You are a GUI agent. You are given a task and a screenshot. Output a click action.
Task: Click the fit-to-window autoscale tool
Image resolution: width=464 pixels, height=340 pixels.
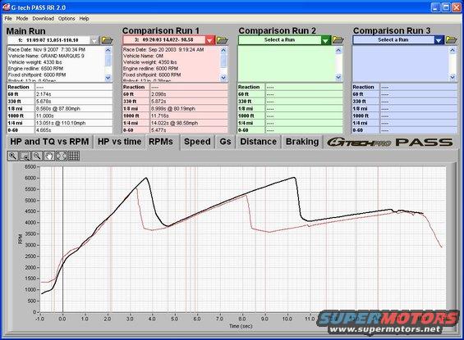click(62, 156)
